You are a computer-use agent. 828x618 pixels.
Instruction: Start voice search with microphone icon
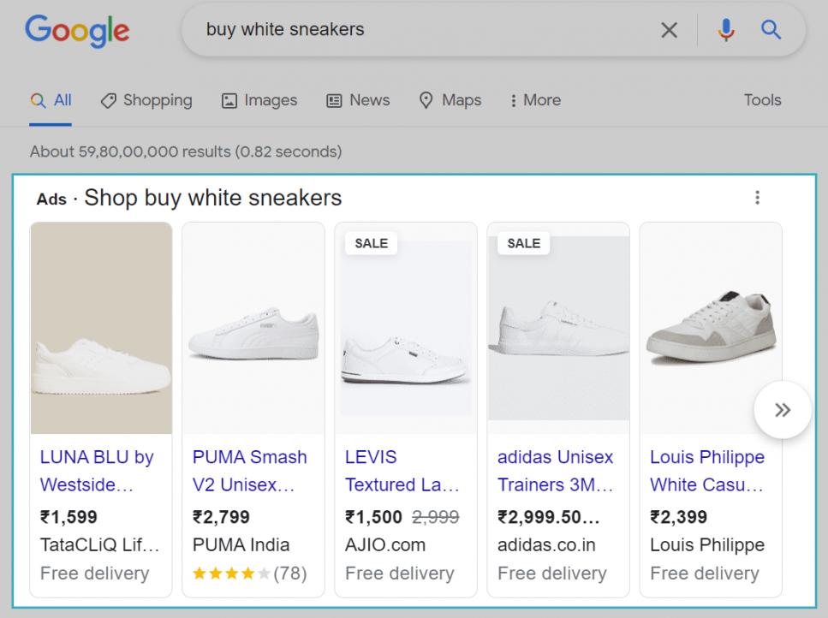(726, 31)
